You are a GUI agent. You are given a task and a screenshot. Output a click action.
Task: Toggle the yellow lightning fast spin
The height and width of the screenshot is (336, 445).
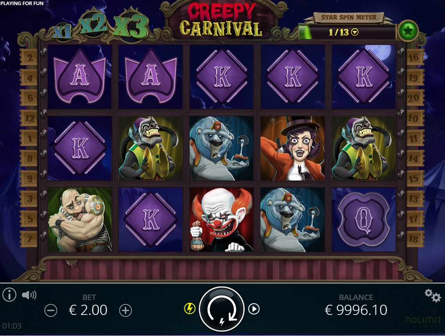pos(190,309)
